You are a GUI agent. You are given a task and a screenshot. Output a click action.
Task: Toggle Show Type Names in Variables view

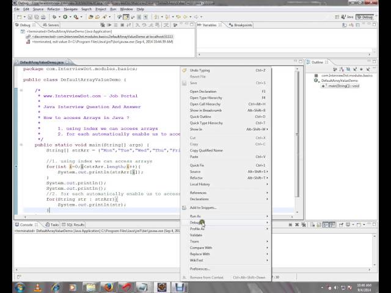pos(345,25)
